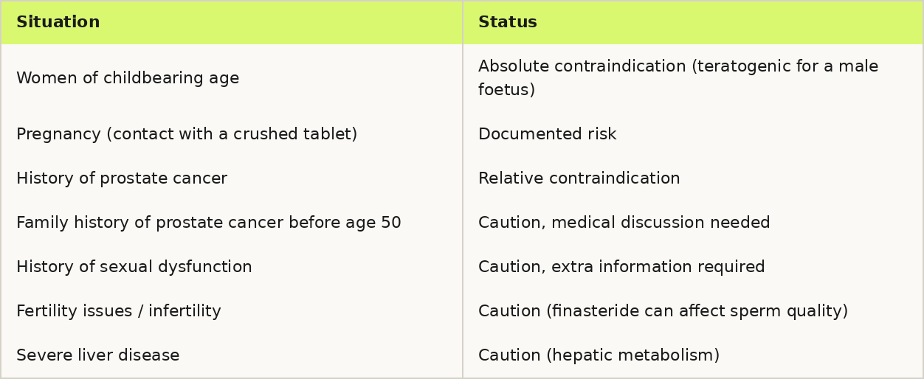Select the sperm quality caution cell
This screenshot has height=379, width=924.
(x=693, y=311)
